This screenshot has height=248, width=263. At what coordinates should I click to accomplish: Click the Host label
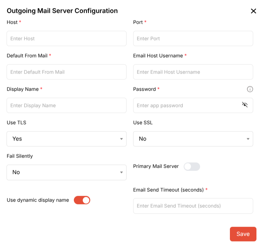(12, 22)
